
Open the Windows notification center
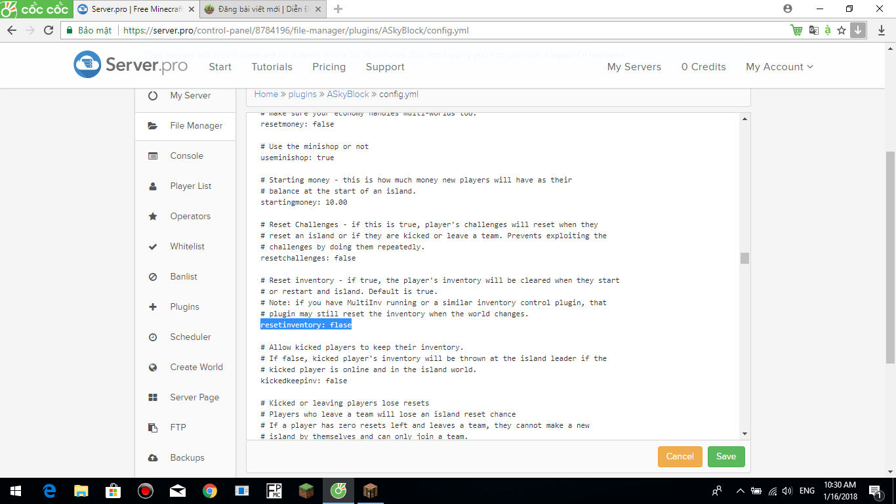pyautogui.click(x=875, y=491)
